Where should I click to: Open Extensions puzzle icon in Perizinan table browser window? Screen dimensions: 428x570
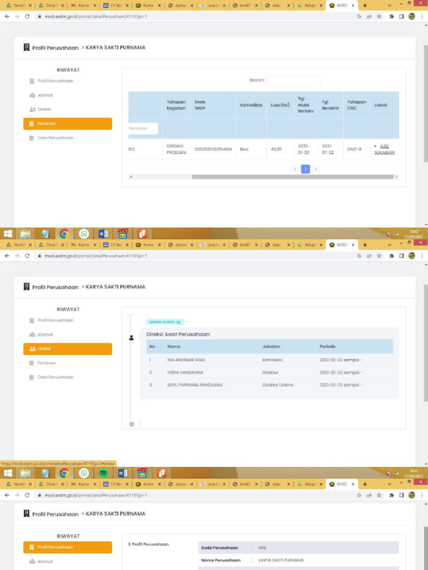click(x=391, y=16)
